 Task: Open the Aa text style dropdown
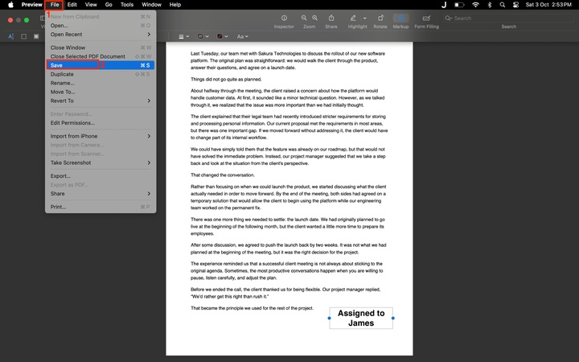pos(242,36)
